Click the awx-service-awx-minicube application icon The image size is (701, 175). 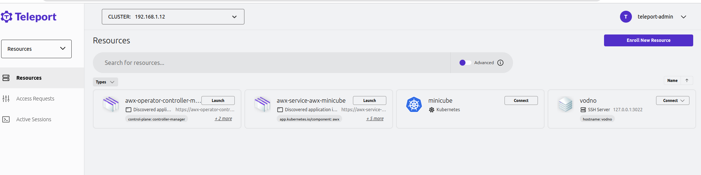(x=262, y=104)
